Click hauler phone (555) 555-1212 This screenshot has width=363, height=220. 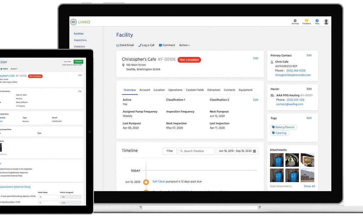(296, 100)
